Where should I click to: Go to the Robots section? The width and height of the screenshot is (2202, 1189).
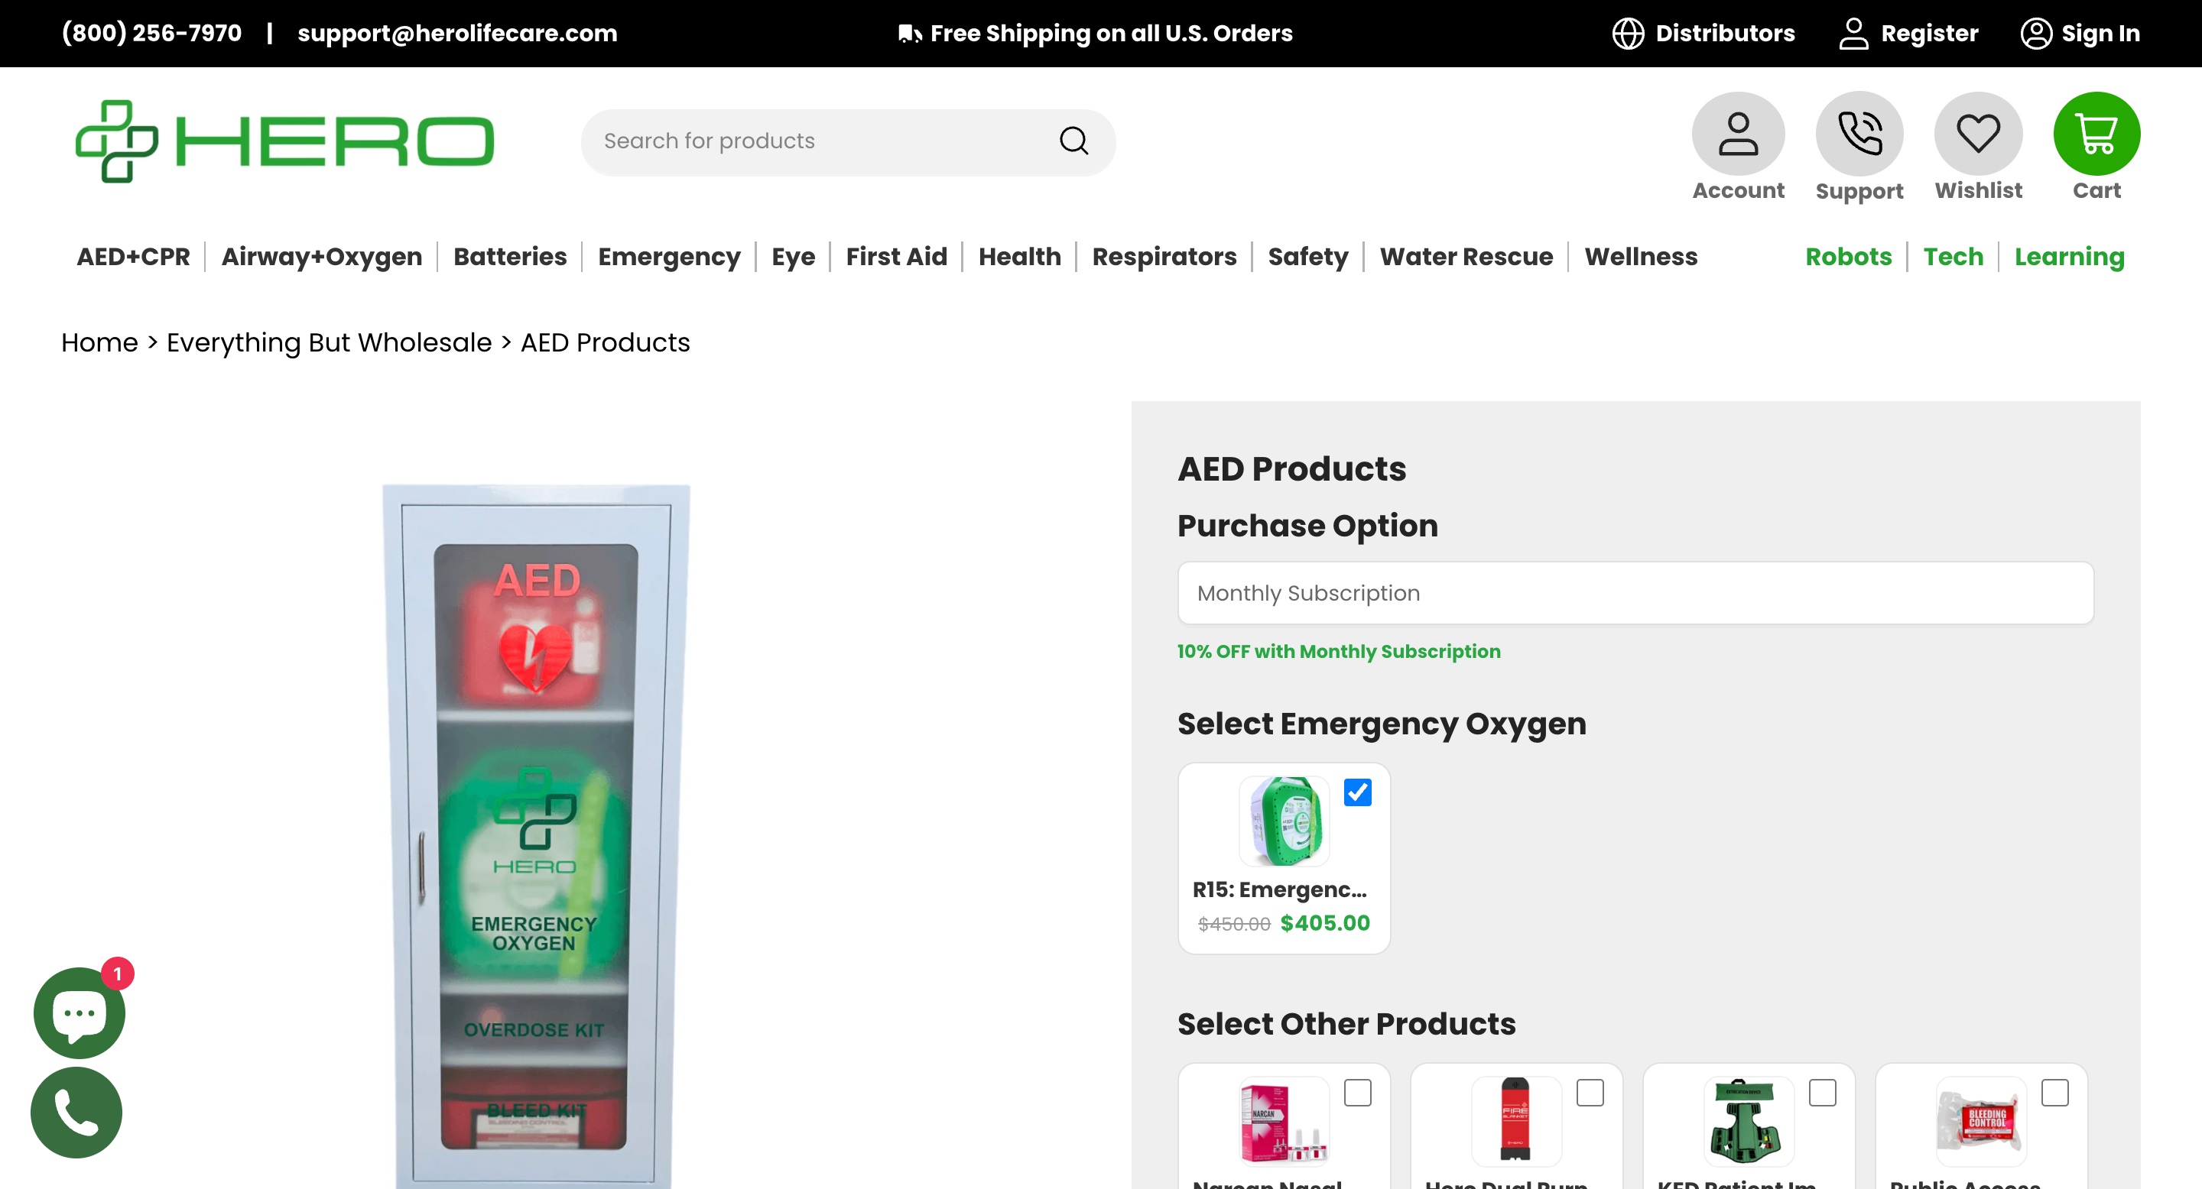coord(1848,256)
